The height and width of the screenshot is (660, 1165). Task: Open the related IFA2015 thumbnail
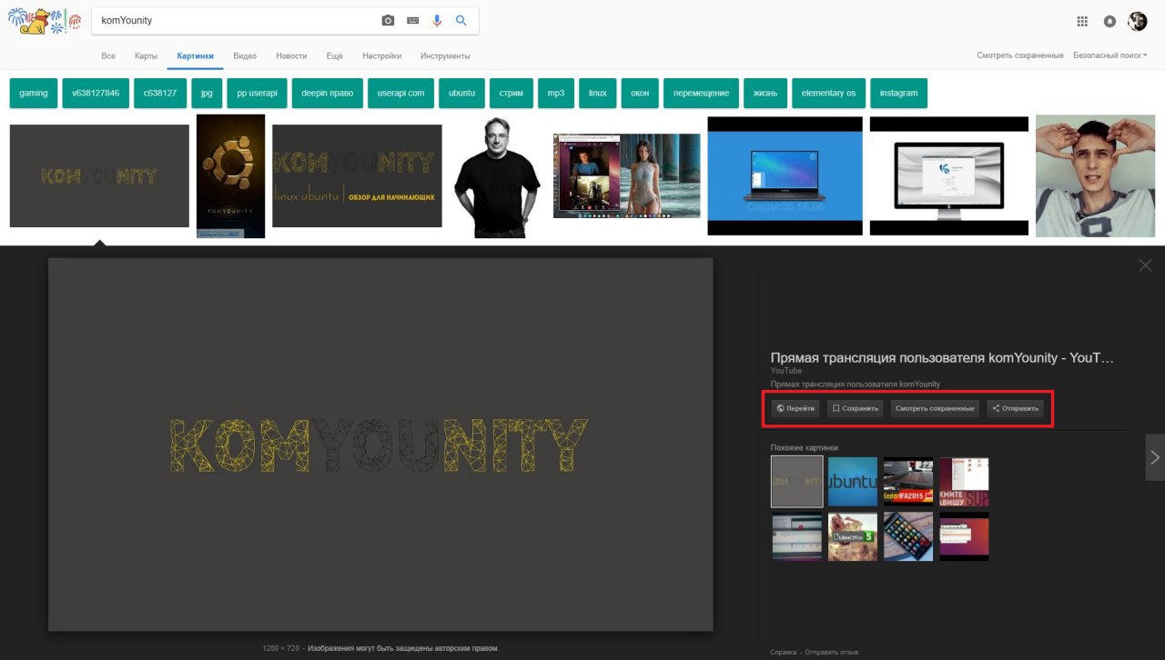click(x=908, y=481)
